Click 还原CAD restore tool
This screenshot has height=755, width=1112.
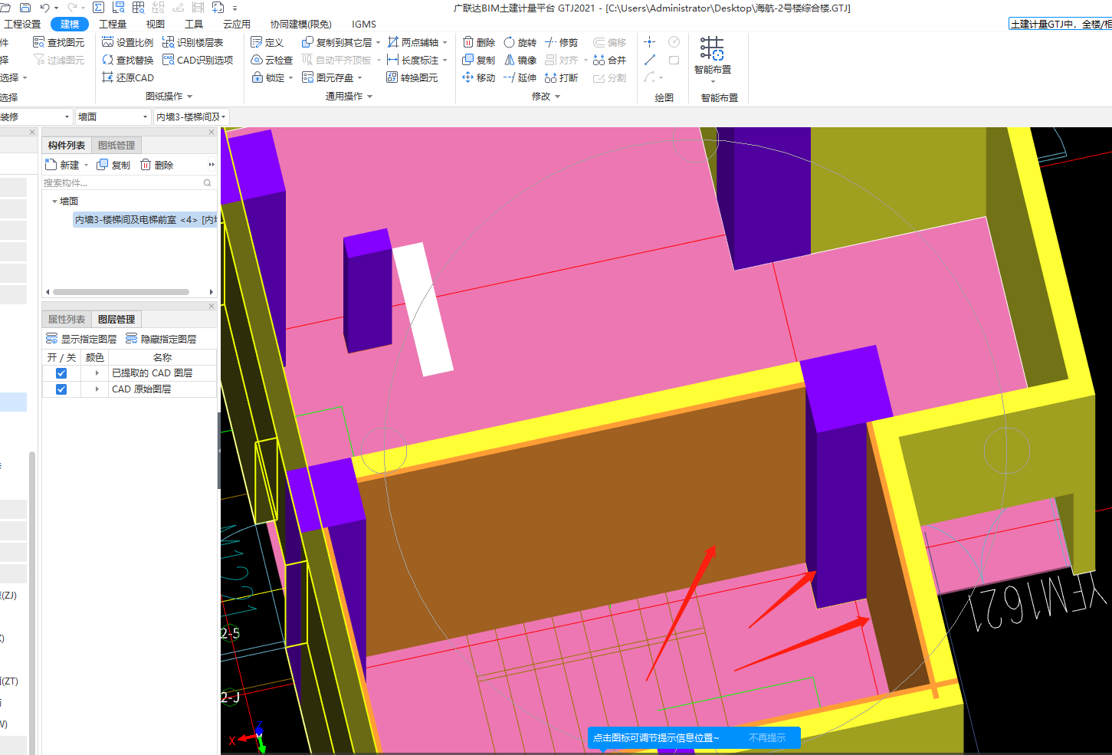pyautogui.click(x=127, y=77)
